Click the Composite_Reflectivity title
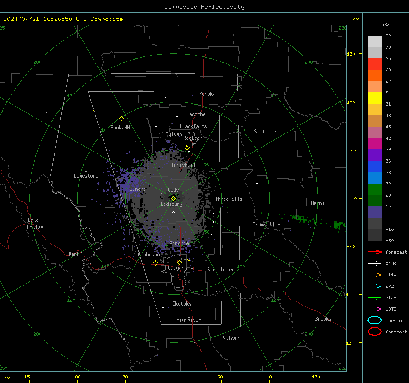Viewport: 409px width, 383px height. [204, 7]
